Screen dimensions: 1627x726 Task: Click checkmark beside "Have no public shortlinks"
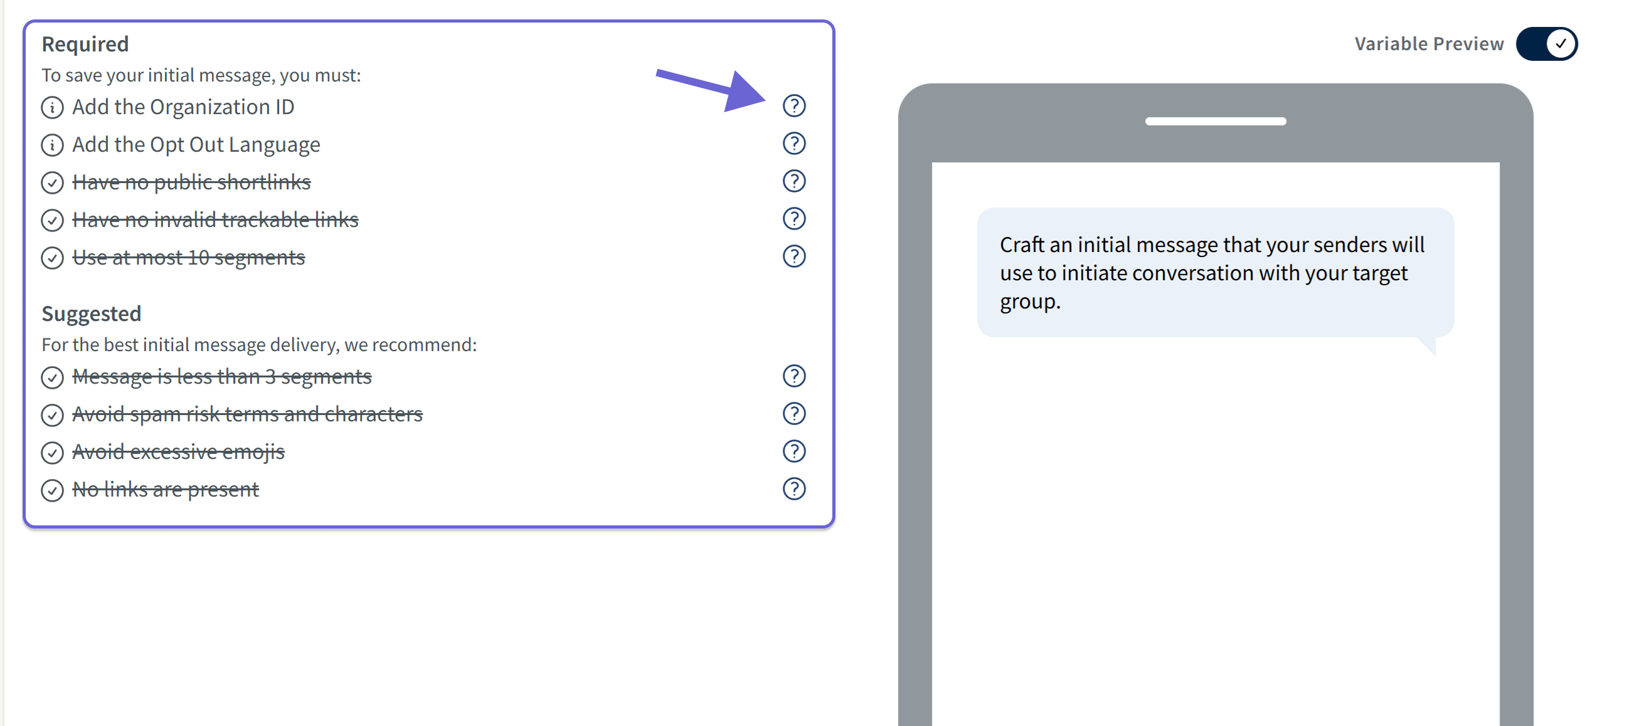(52, 183)
